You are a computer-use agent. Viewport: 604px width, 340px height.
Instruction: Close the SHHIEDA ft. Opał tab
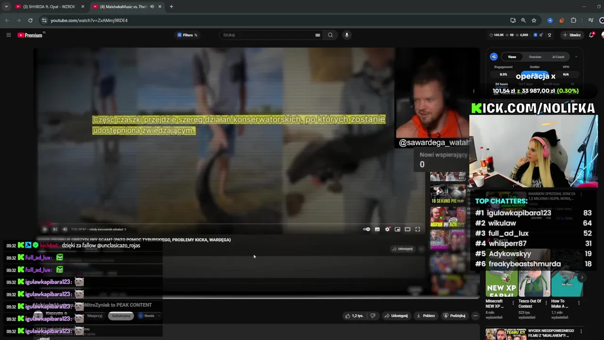pos(83,7)
